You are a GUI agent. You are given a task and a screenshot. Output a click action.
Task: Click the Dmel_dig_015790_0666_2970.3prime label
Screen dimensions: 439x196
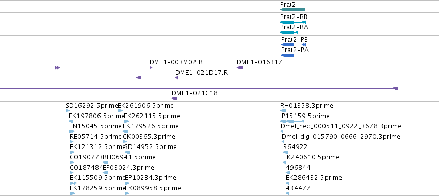pyautogui.click(x=341, y=137)
